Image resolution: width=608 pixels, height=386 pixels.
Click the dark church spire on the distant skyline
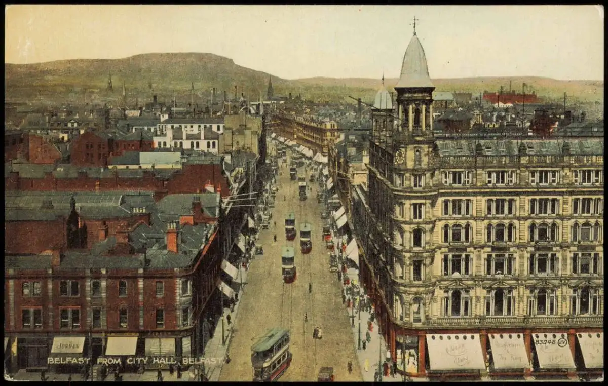tap(270, 88)
